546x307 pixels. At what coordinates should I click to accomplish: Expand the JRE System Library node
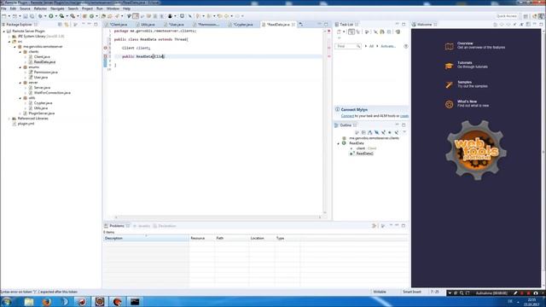[9, 36]
